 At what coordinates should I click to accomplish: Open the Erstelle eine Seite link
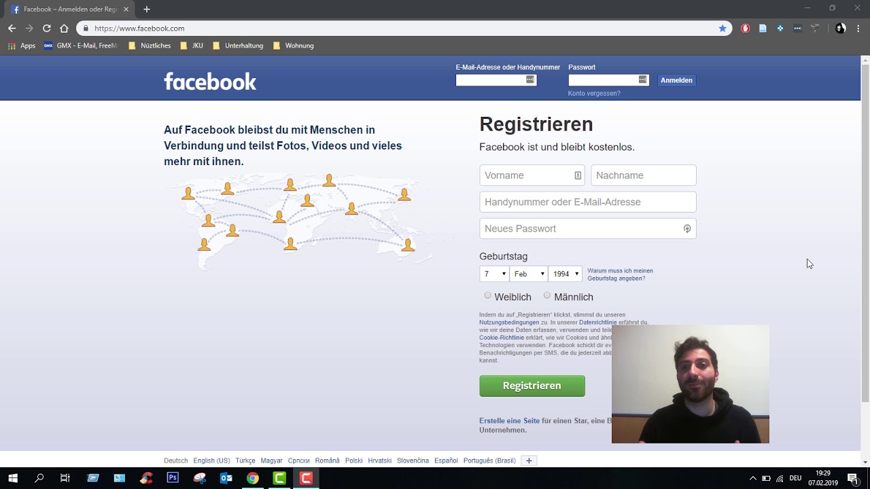tap(509, 421)
